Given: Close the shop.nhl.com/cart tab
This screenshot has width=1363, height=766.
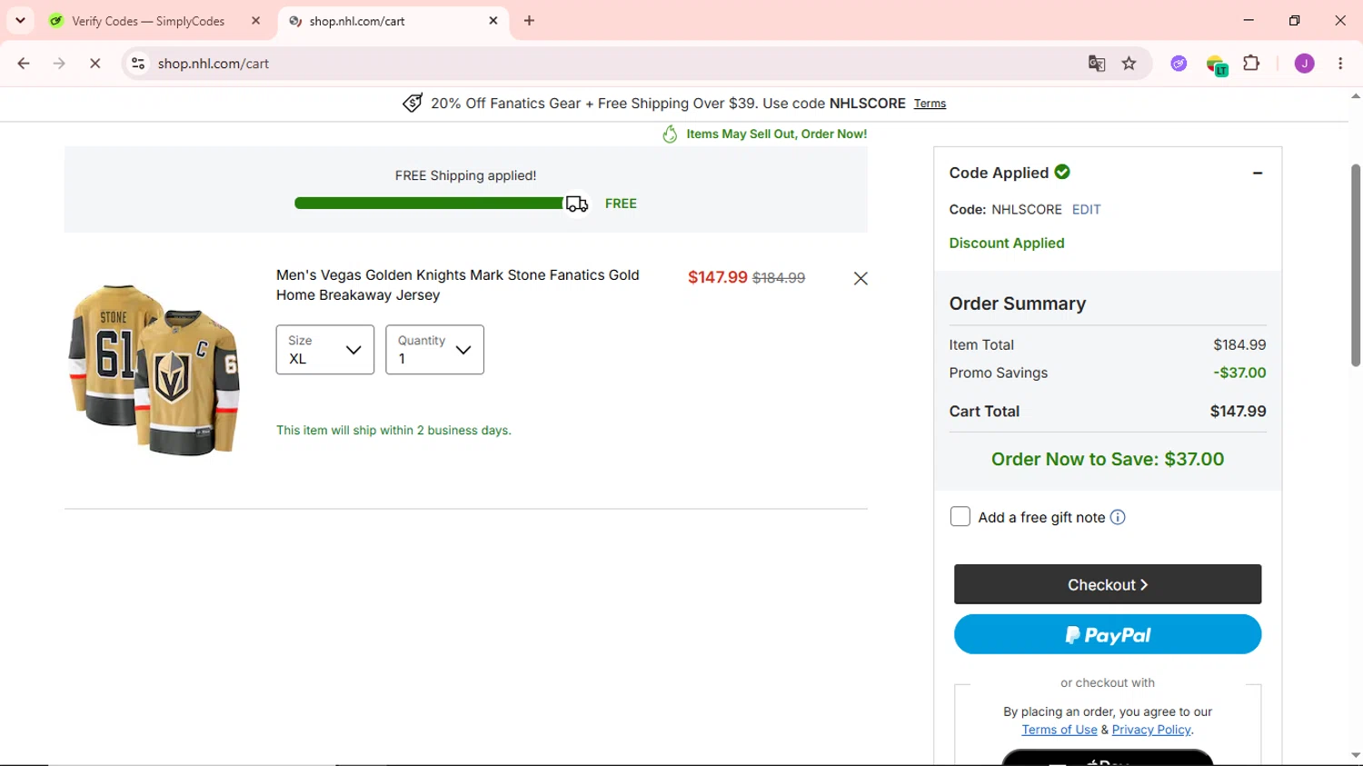Looking at the screenshot, I should click(x=493, y=21).
